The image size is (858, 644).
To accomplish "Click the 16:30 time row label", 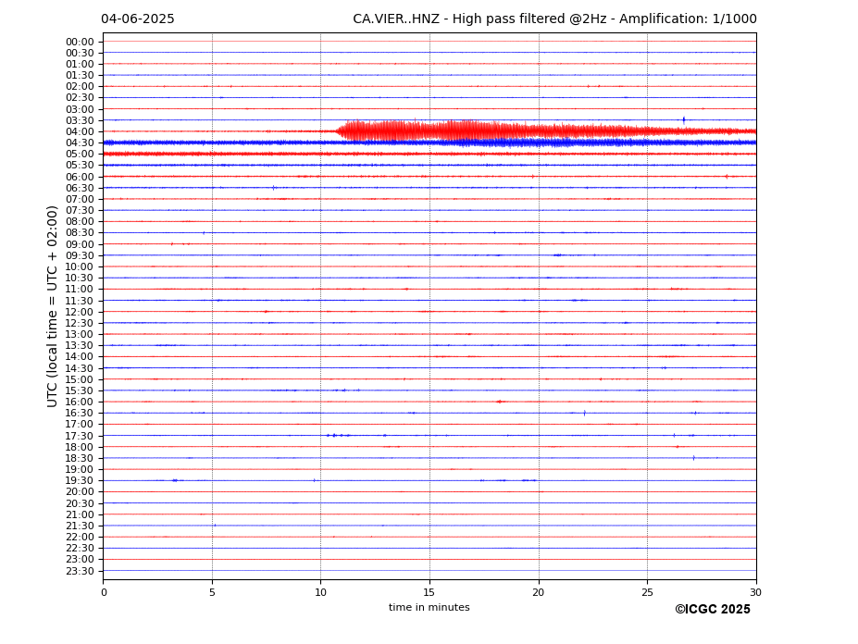I will click(x=80, y=413).
